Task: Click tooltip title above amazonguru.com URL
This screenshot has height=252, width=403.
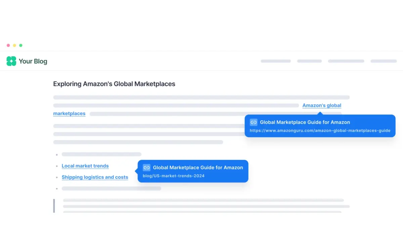Action: tap(305, 122)
